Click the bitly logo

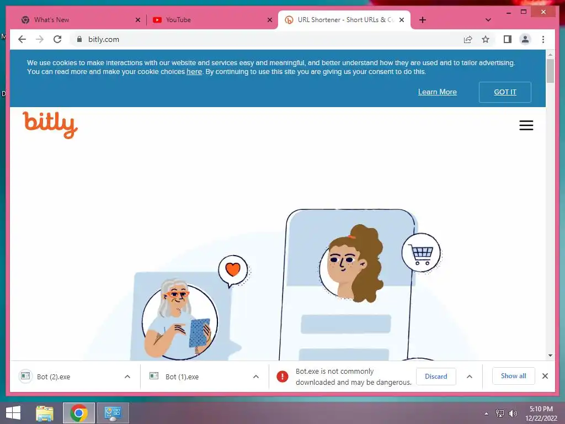pyautogui.click(x=50, y=125)
